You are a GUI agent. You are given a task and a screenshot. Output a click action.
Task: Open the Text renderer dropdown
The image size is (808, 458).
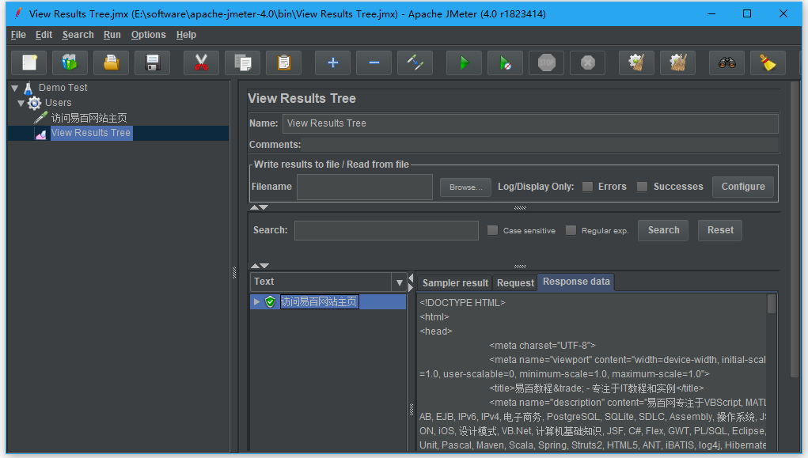coord(399,282)
